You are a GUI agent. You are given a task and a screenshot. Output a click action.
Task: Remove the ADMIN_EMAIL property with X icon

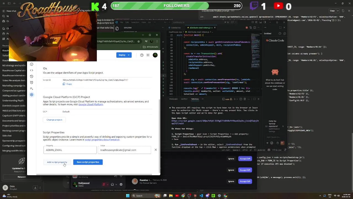coord(156,150)
